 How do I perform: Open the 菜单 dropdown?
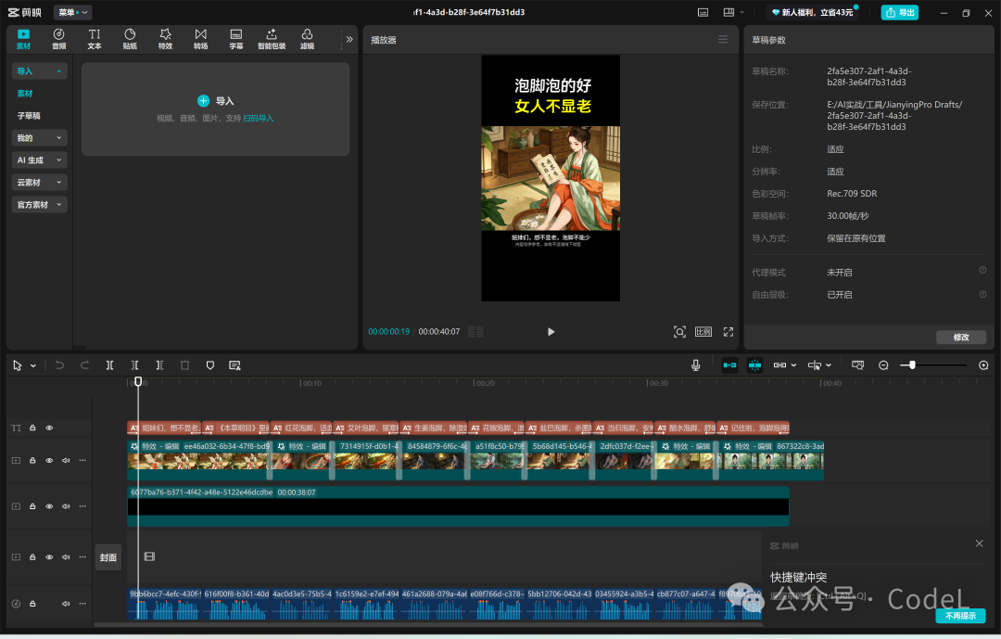point(73,12)
